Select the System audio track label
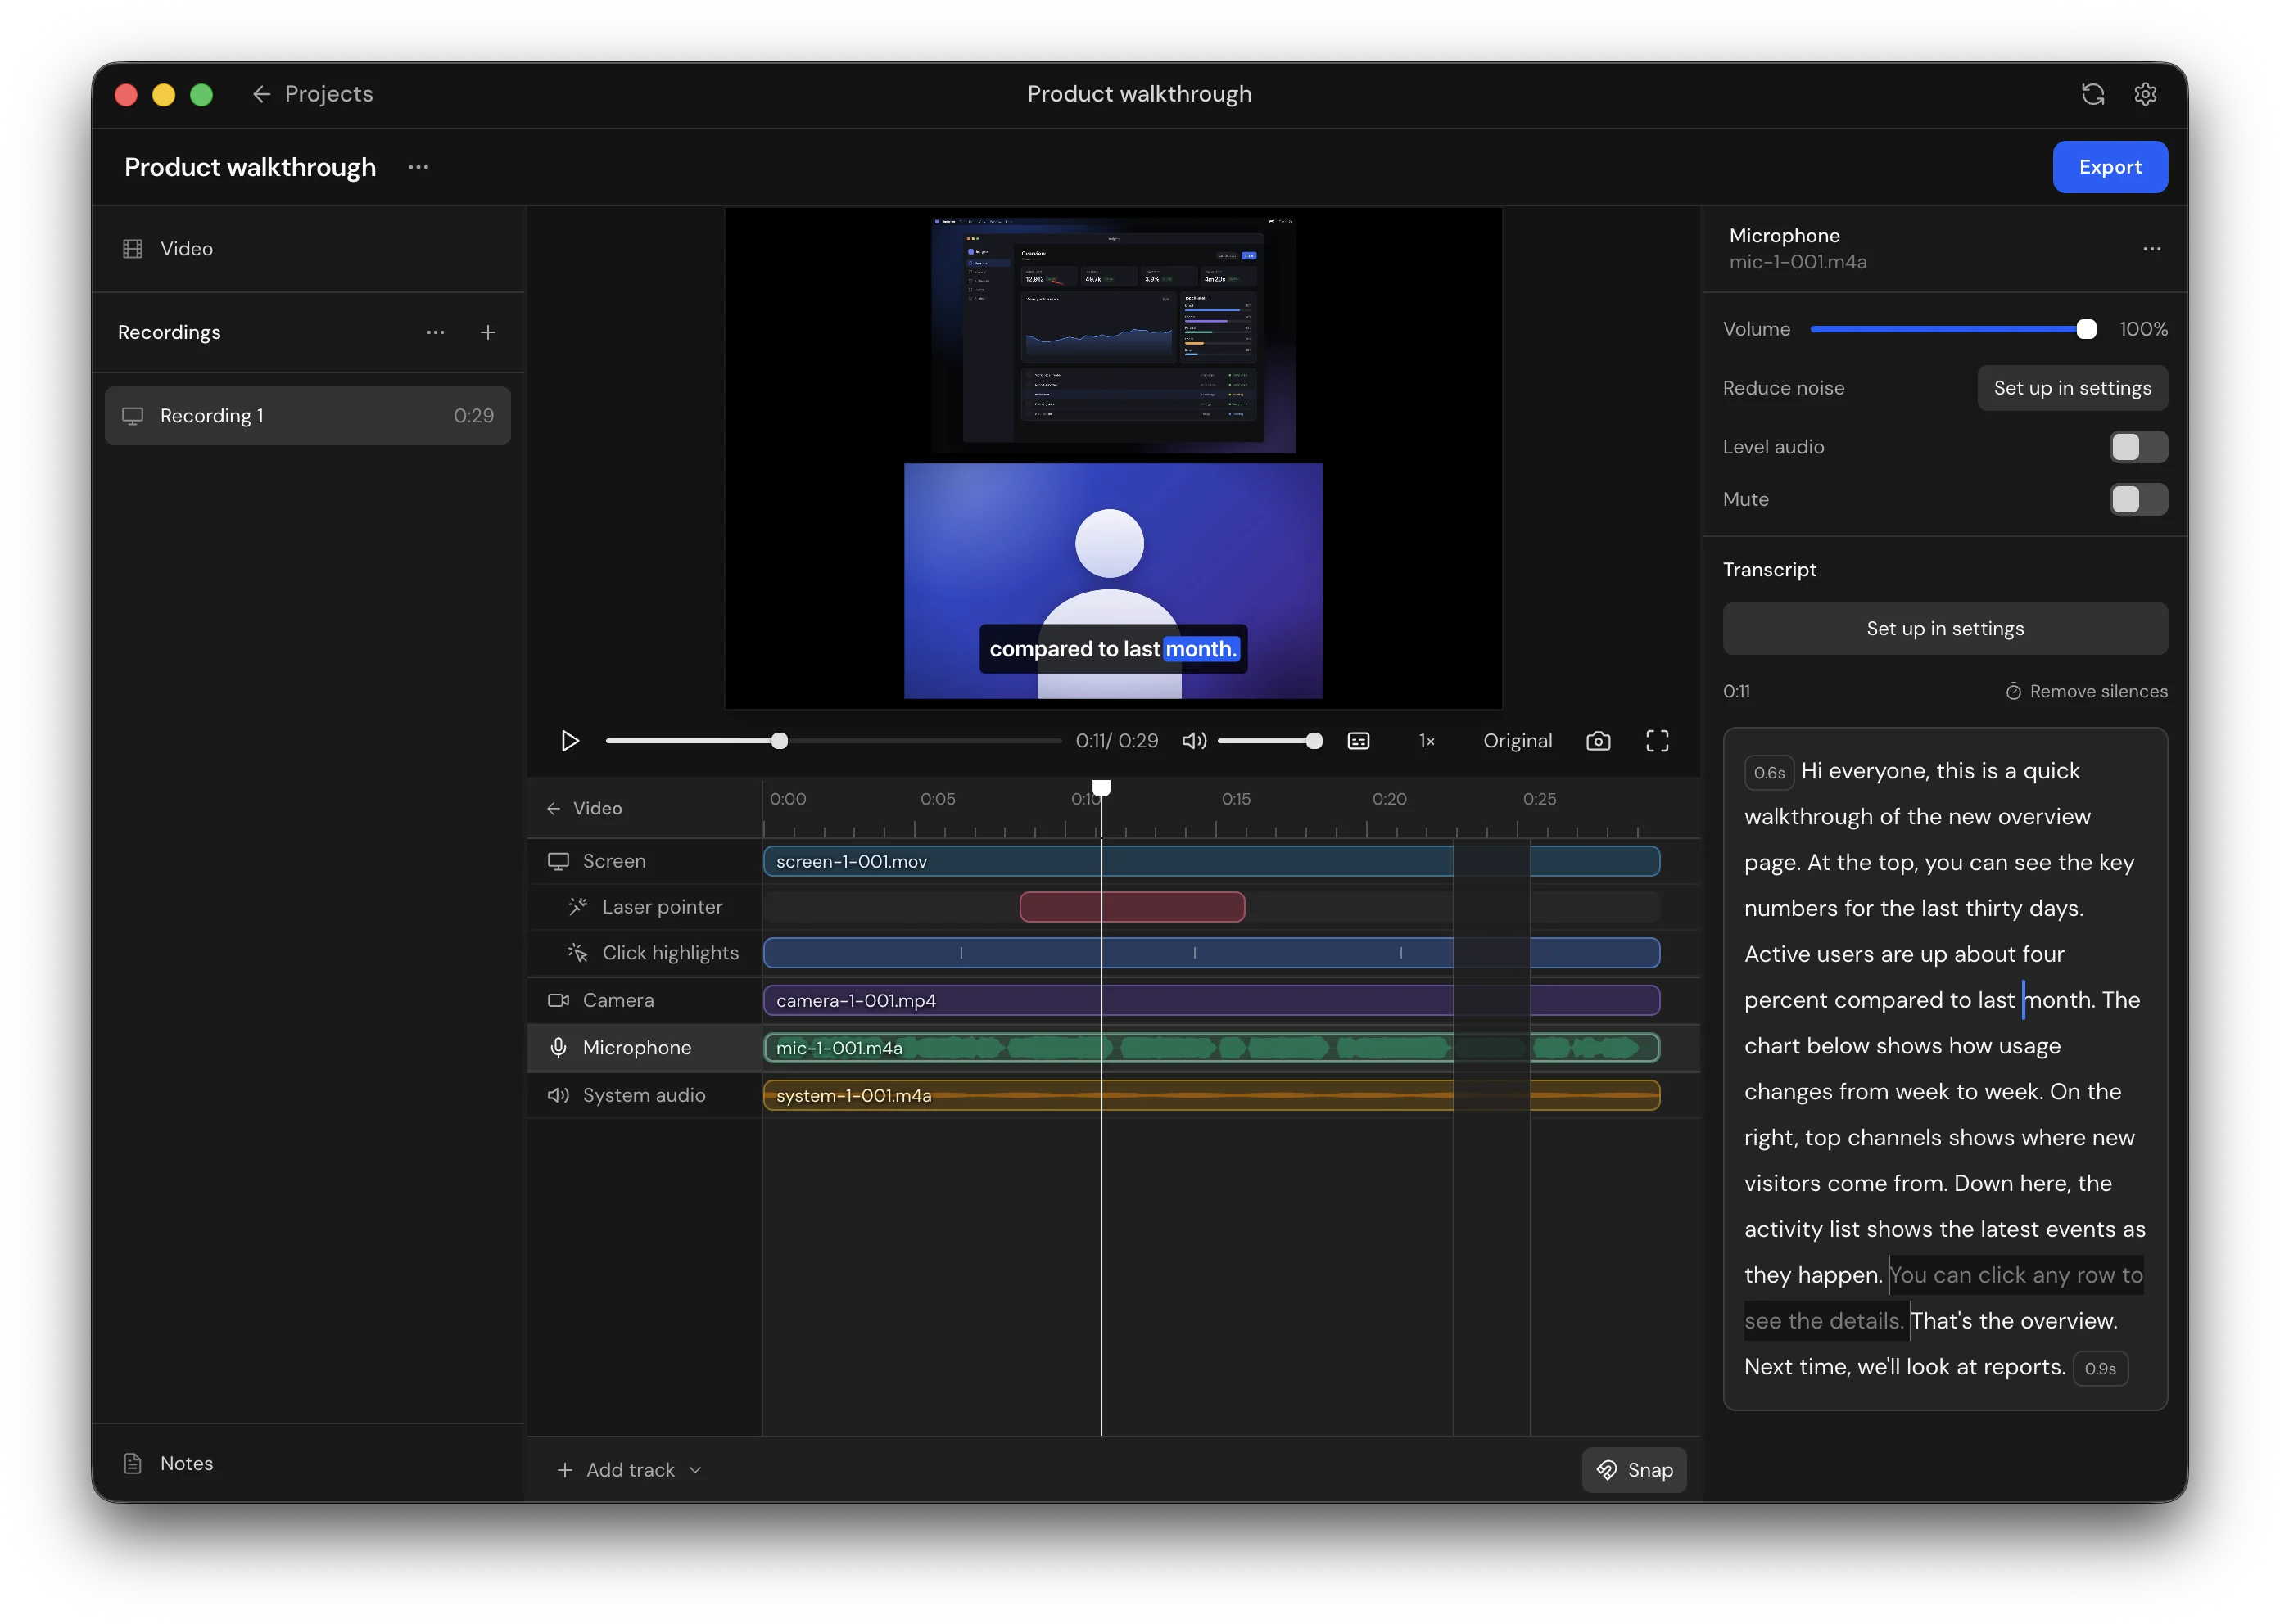The image size is (2280, 1624). coord(643,1095)
